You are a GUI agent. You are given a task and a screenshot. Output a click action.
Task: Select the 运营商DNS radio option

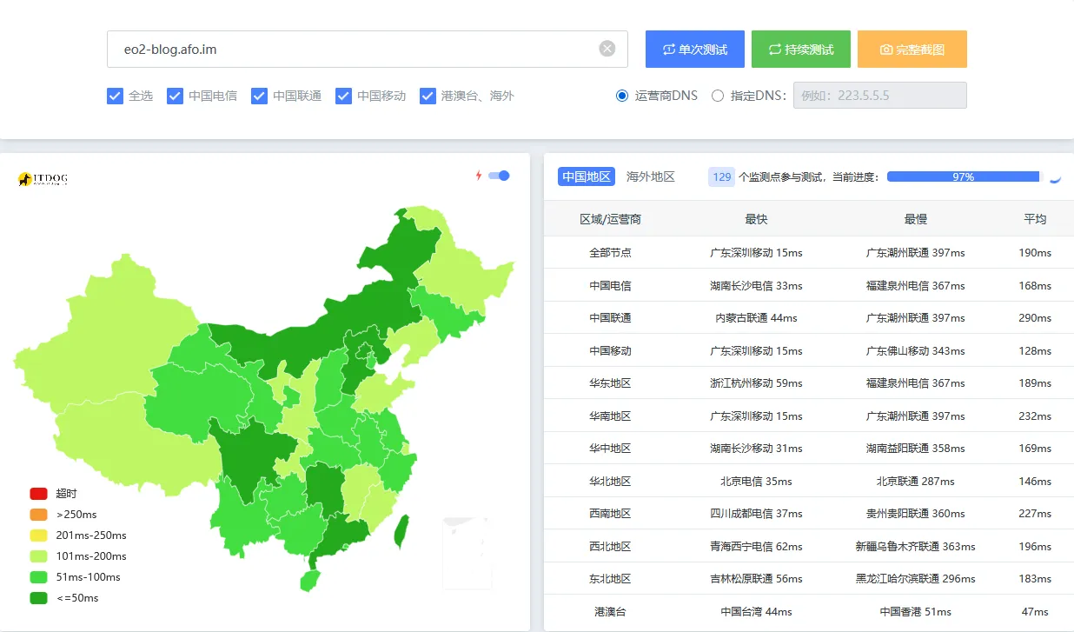[x=622, y=96]
